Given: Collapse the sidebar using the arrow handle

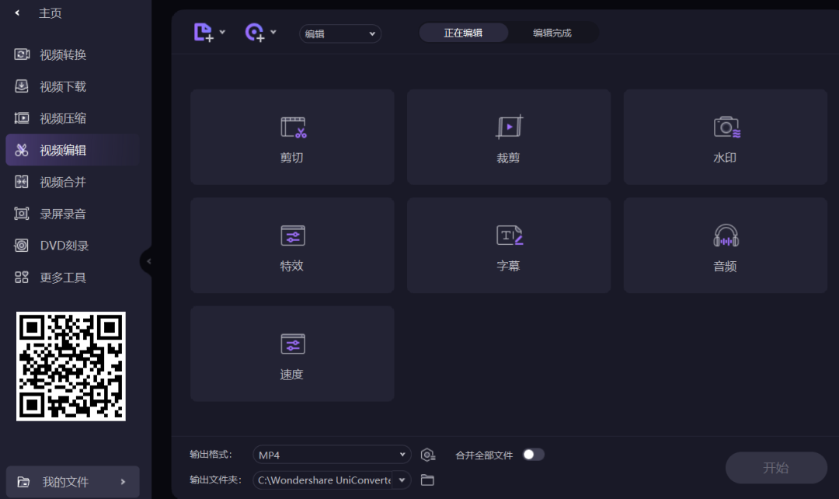Looking at the screenshot, I should [x=148, y=262].
